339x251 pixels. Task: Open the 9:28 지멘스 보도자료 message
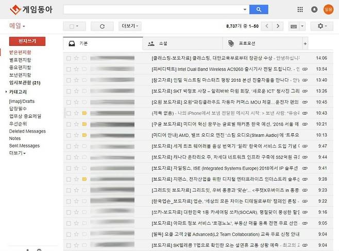pyautogui.click(x=198, y=179)
